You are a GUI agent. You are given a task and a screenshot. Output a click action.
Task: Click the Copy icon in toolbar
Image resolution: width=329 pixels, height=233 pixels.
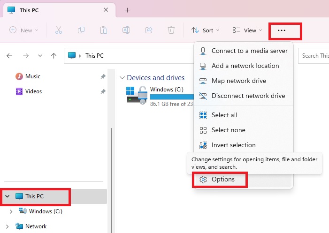(x=81, y=30)
